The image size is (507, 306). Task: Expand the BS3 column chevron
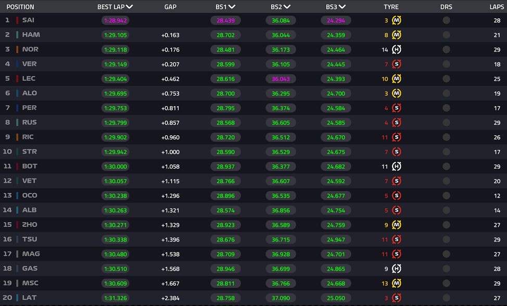click(x=342, y=7)
